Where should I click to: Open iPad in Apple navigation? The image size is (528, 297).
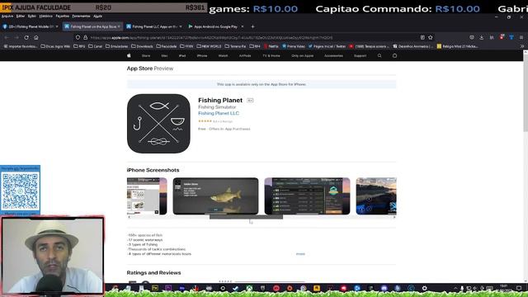pyautogui.click(x=182, y=55)
